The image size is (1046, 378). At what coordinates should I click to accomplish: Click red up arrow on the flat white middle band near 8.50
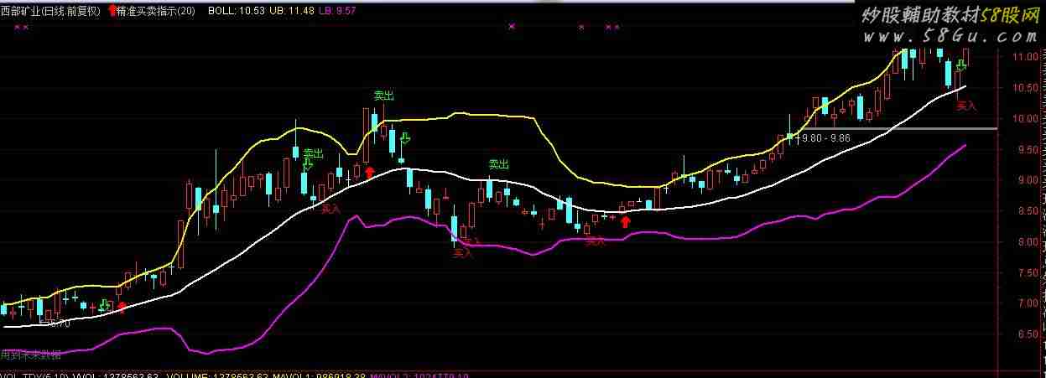point(625,221)
